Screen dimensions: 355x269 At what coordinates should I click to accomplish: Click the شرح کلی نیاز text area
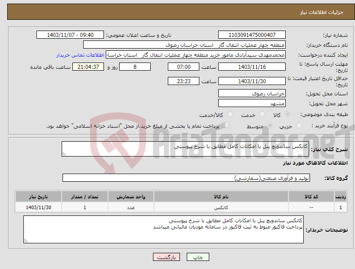click(x=185, y=149)
